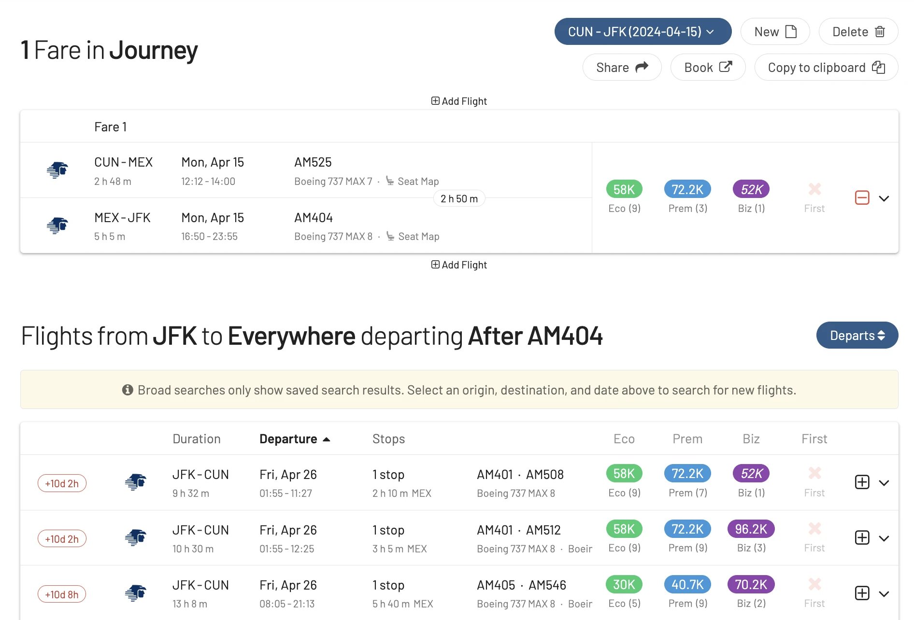Add AM401 AM508 flight with plus icon
914x620 pixels.
(862, 482)
